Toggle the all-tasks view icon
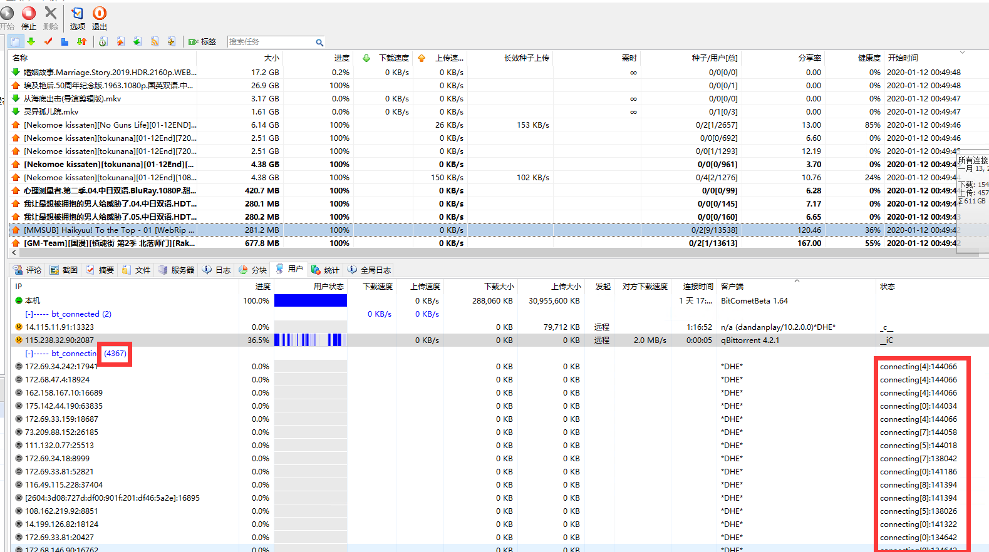 pos(15,42)
